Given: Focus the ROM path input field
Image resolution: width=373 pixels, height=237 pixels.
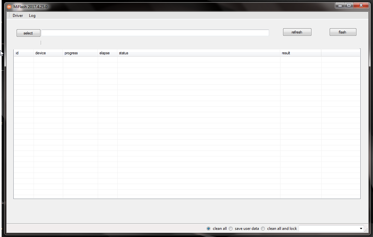Looking at the screenshot, I should coord(155,33).
